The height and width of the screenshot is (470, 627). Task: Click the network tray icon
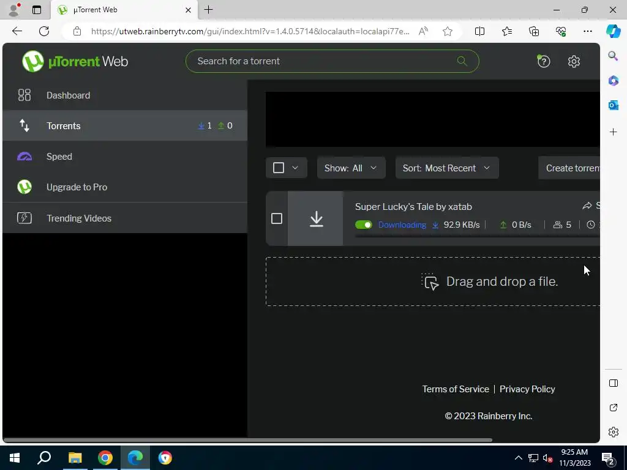point(533,458)
